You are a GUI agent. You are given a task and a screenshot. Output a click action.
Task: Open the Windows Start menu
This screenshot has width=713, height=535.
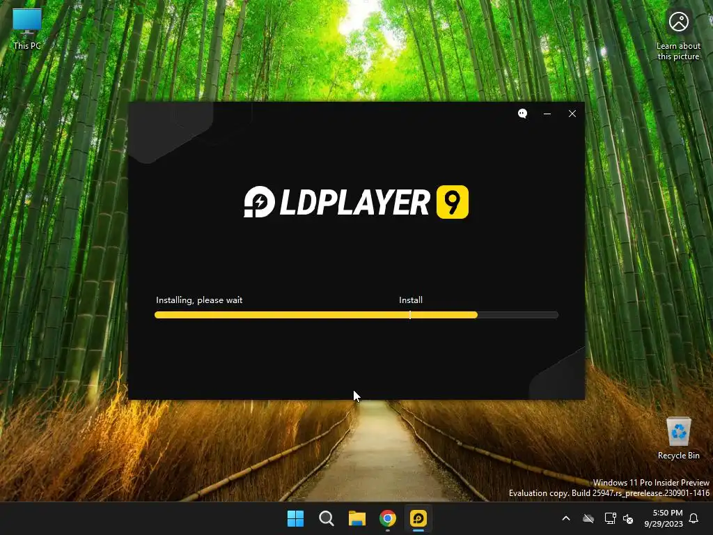pyautogui.click(x=295, y=518)
